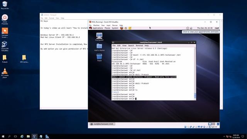Click the terminal window menu icon in its title bar
Screen dimensions: 247x139
coord(113,42)
